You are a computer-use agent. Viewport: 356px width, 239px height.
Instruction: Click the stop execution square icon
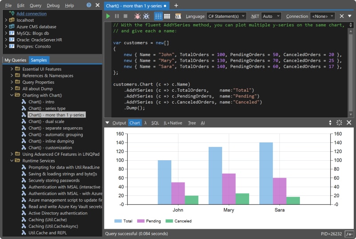coord(125,16)
